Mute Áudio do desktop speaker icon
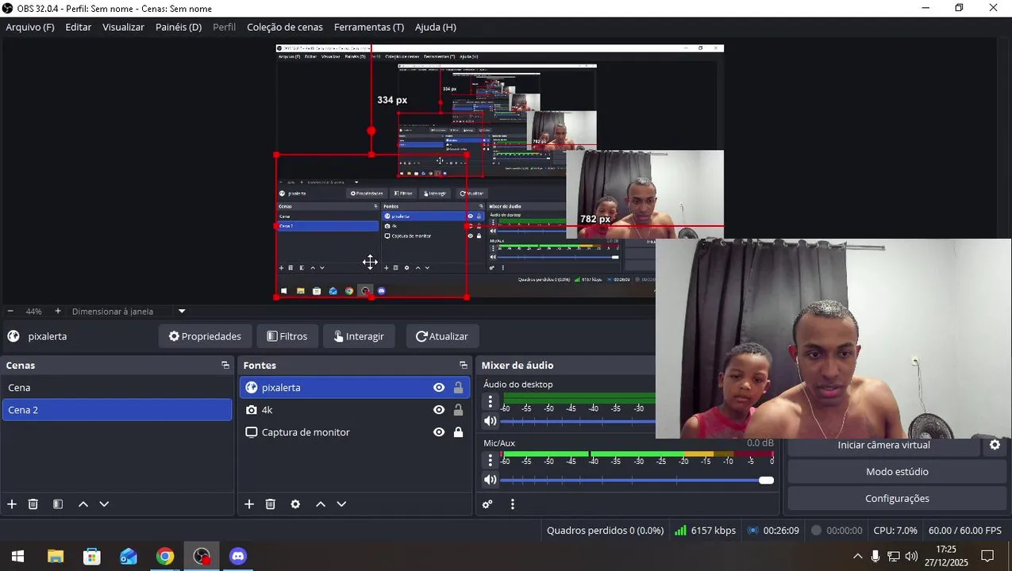The width and height of the screenshot is (1012, 571). click(491, 421)
